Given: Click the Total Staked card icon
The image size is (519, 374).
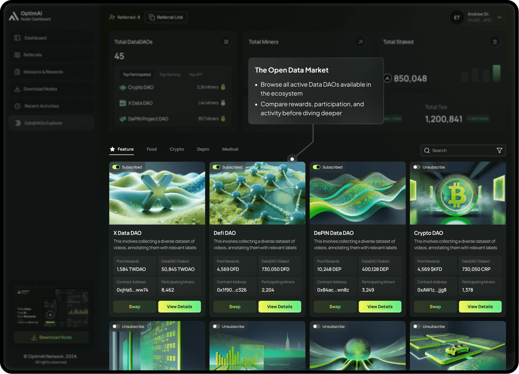Looking at the screenshot, I should click(495, 42).
